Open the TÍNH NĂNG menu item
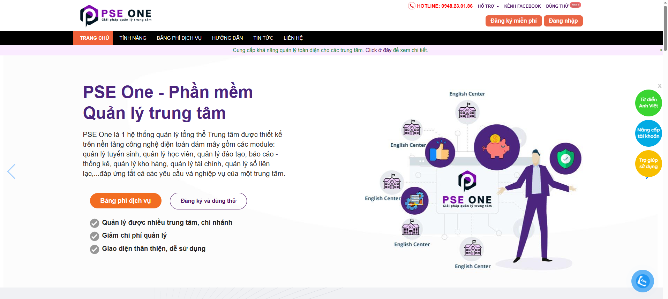The image size is (668, 299). [x=133, y=38]
